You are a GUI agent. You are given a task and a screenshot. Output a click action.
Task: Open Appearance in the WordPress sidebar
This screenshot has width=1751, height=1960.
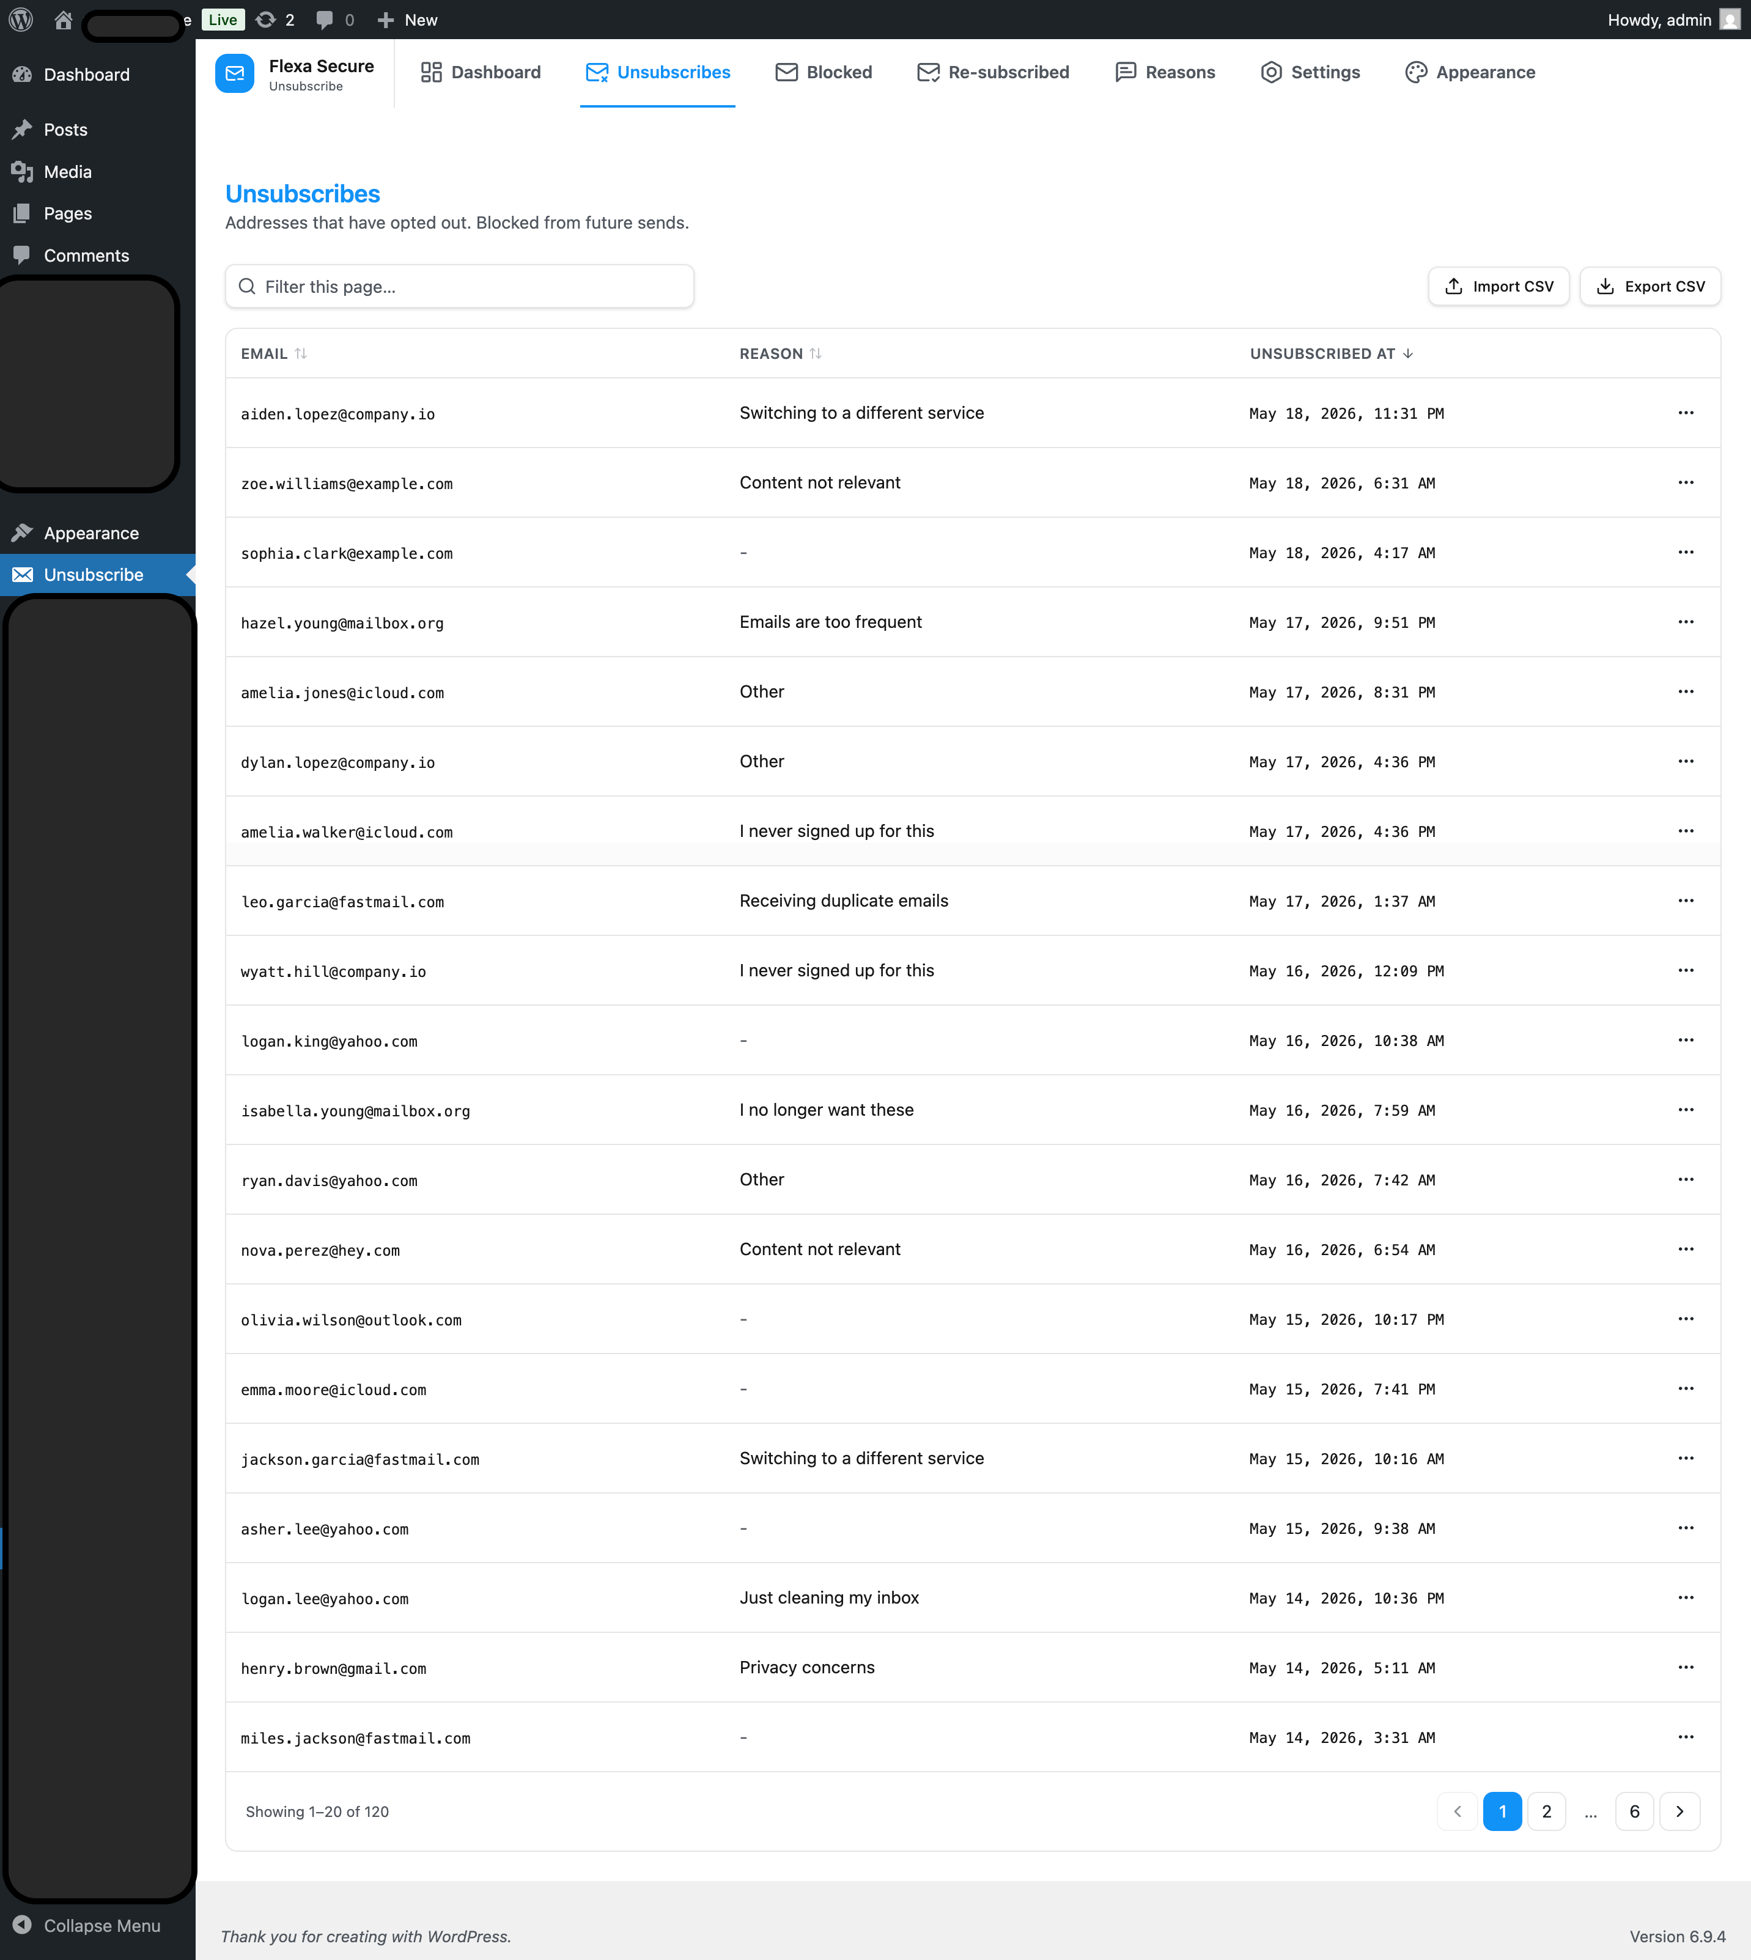(97, 533)
